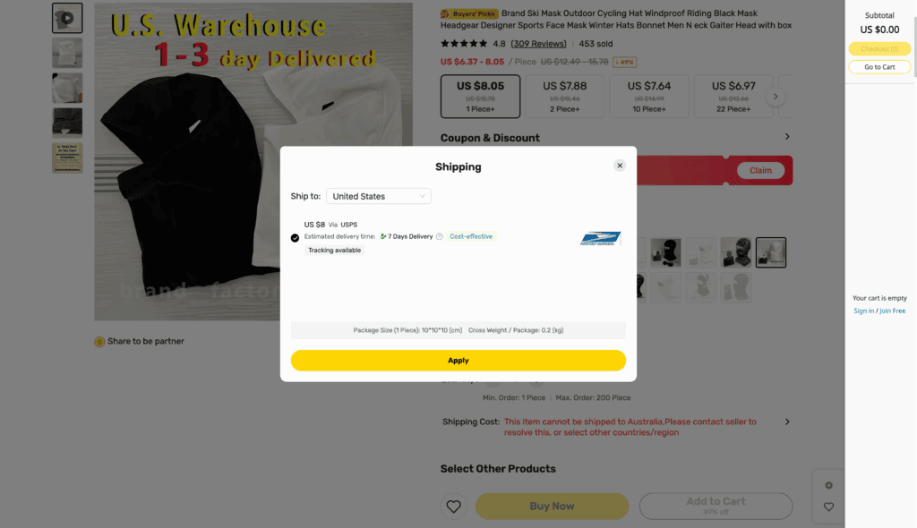Image resolution: width=917 pixels, height=528 pixels.
Task: Click the Share to be partner medal icon
Action: tap(99, 341)
